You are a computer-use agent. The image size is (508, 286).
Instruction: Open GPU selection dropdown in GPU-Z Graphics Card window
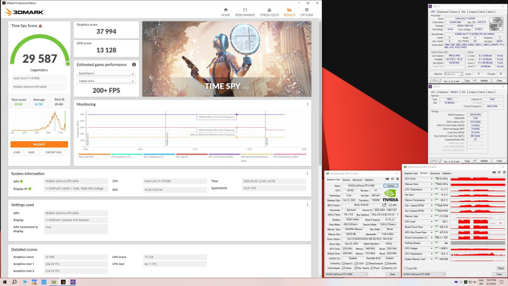coord(346,275)
